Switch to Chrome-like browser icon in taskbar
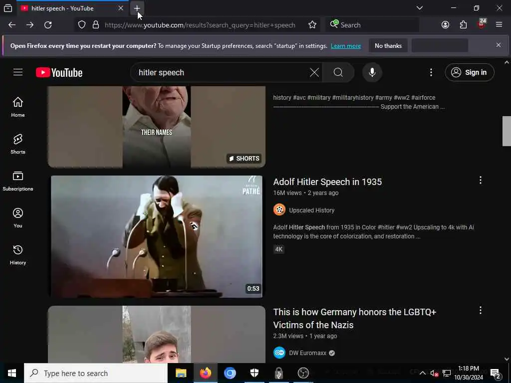This screenshot has height=383, width=511. [x=230, y=373]
